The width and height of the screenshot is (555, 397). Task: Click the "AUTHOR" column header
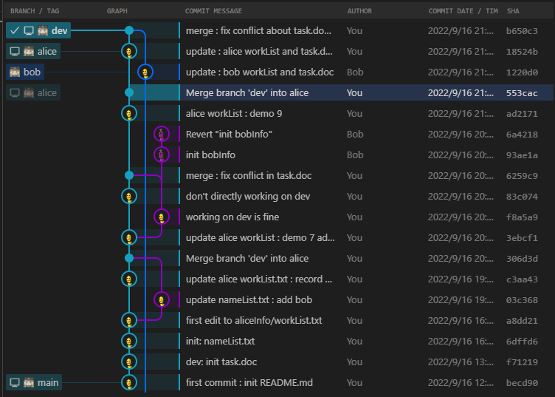359,11
